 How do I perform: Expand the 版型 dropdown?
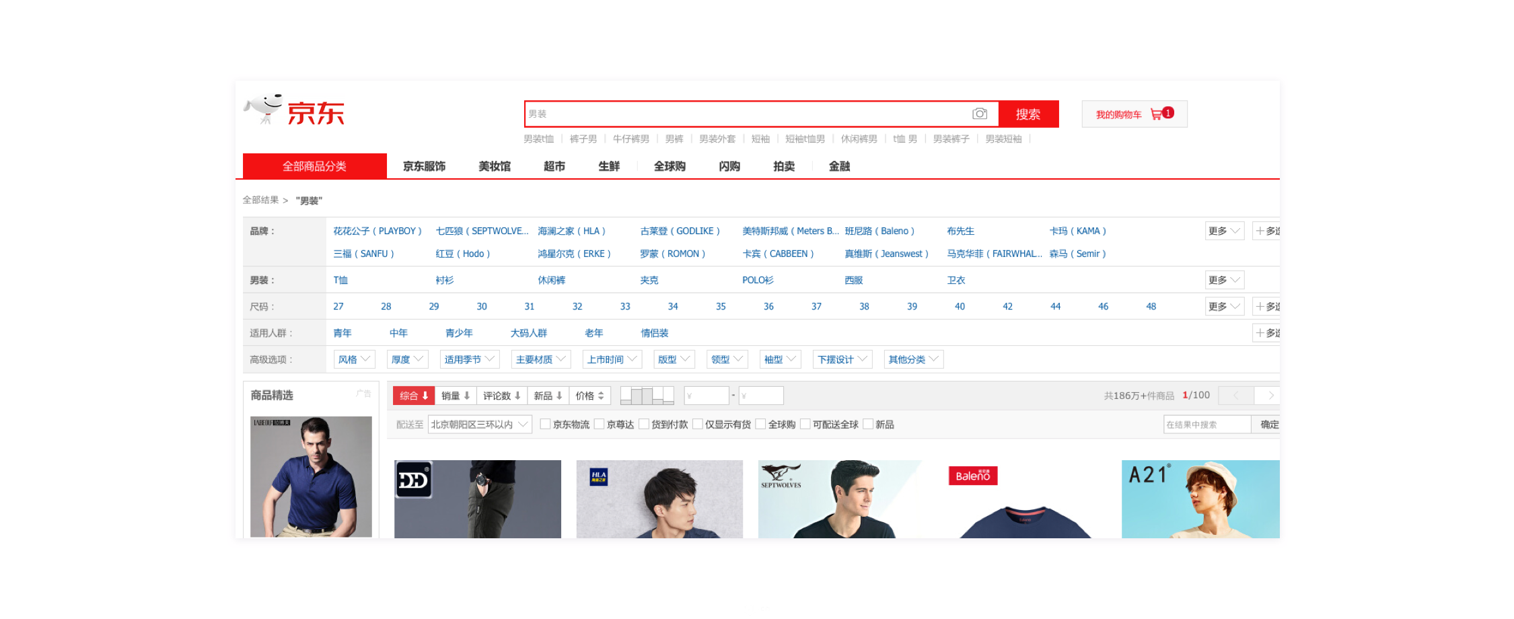(x=674, y=359)
